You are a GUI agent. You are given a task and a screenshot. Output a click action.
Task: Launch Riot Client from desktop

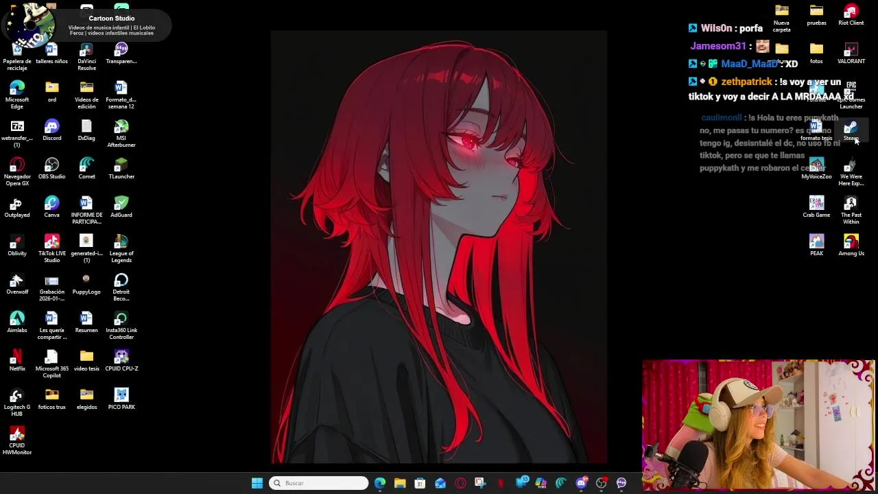pyautogui.click(x=851, y=14)
